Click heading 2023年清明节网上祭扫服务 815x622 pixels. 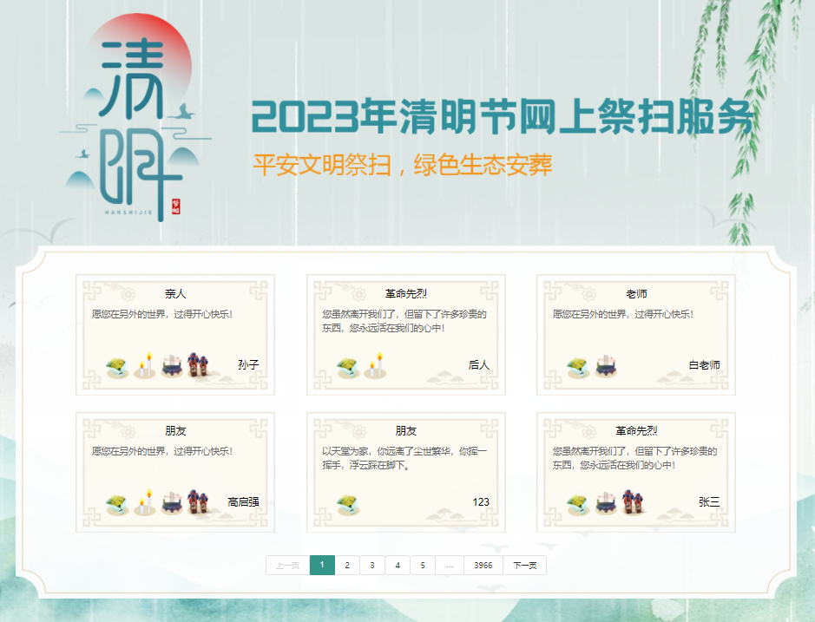tap(503, 116)
